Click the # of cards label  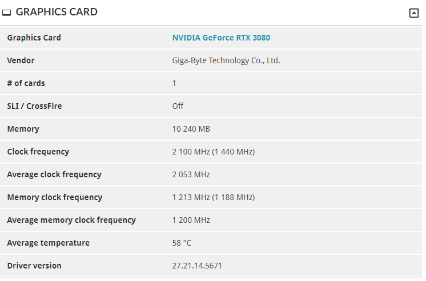[x=26, y=83]
